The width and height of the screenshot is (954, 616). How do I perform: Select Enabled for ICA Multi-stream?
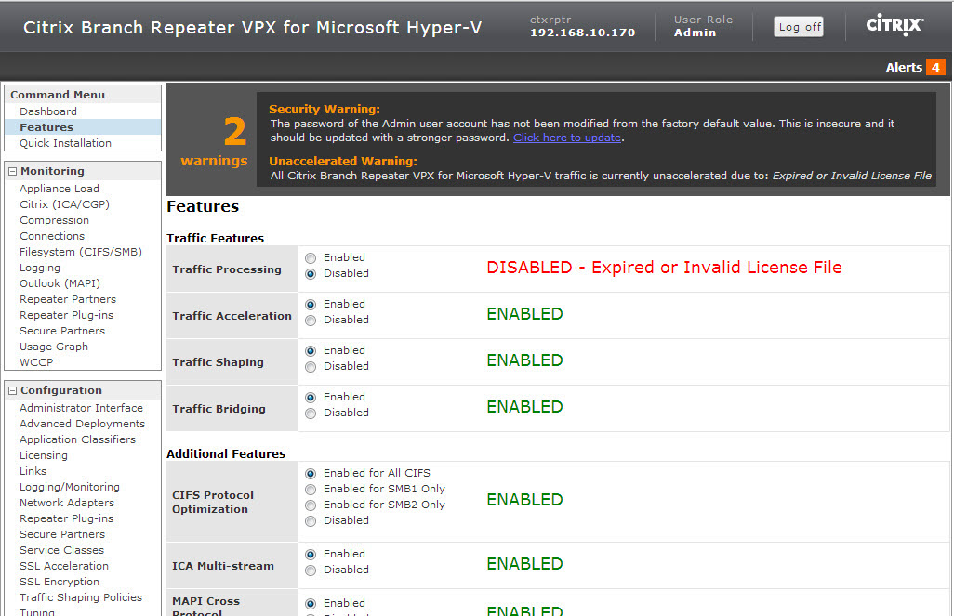pyautogui.click(x=311, y=554)
